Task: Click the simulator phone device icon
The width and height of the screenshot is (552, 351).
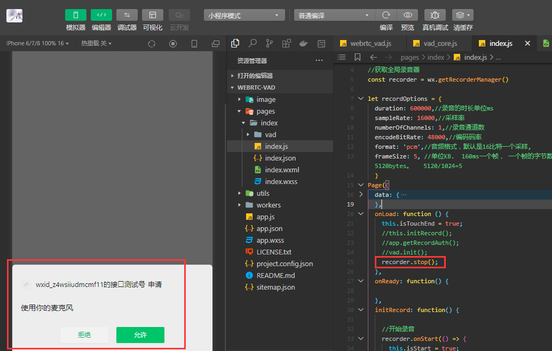Action: 194,44
